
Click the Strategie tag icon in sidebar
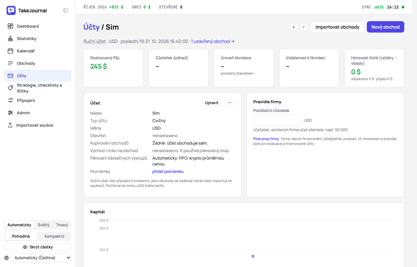(x=10, y=88)
